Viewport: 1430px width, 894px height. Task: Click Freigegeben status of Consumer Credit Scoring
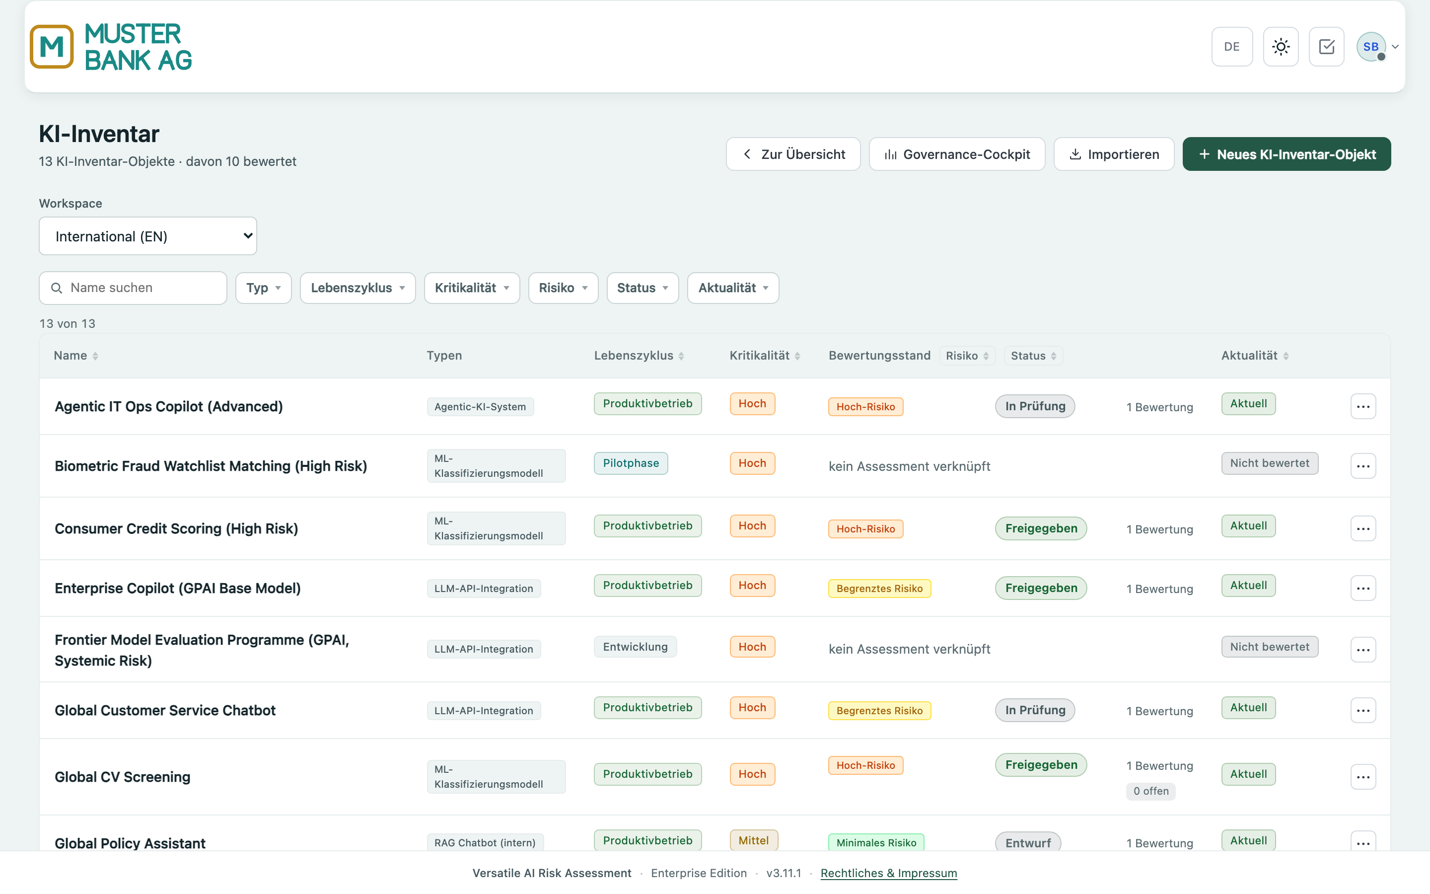(1041, 528)
